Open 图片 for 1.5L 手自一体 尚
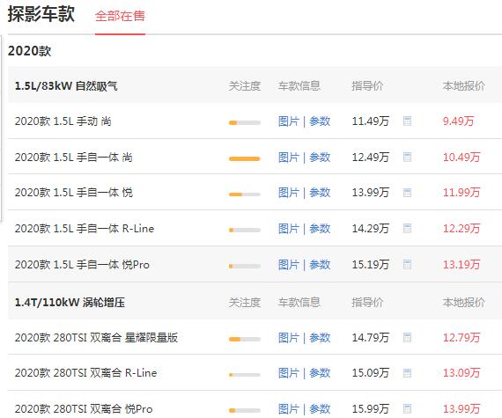Screen dimensions: 502x418 click(x=289, y=157)
